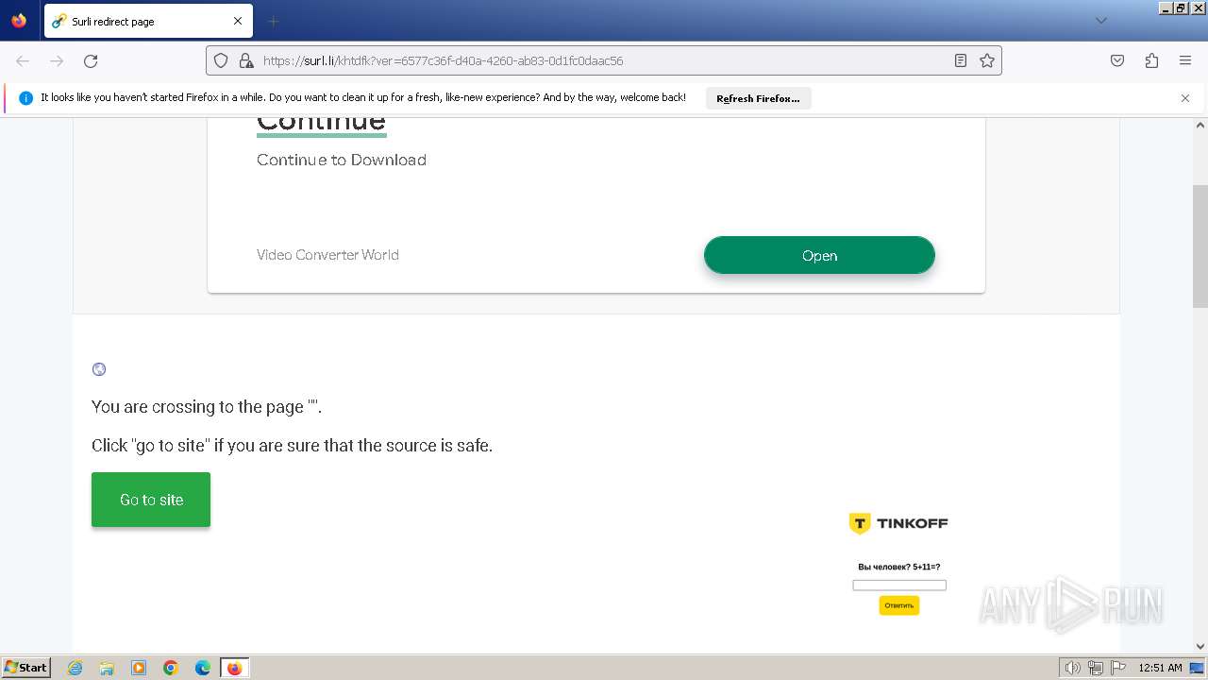The height and width of the screenshot is (680, 1208).
Task: Click the info icon in notification bar
Action: coord(25,98)
